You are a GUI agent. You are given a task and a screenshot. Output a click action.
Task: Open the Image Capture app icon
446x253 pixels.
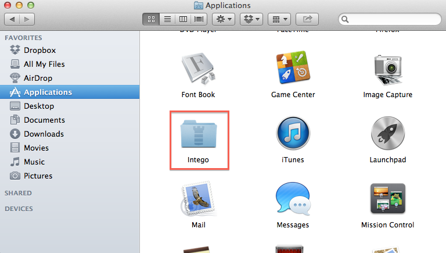tap(388, 70)
